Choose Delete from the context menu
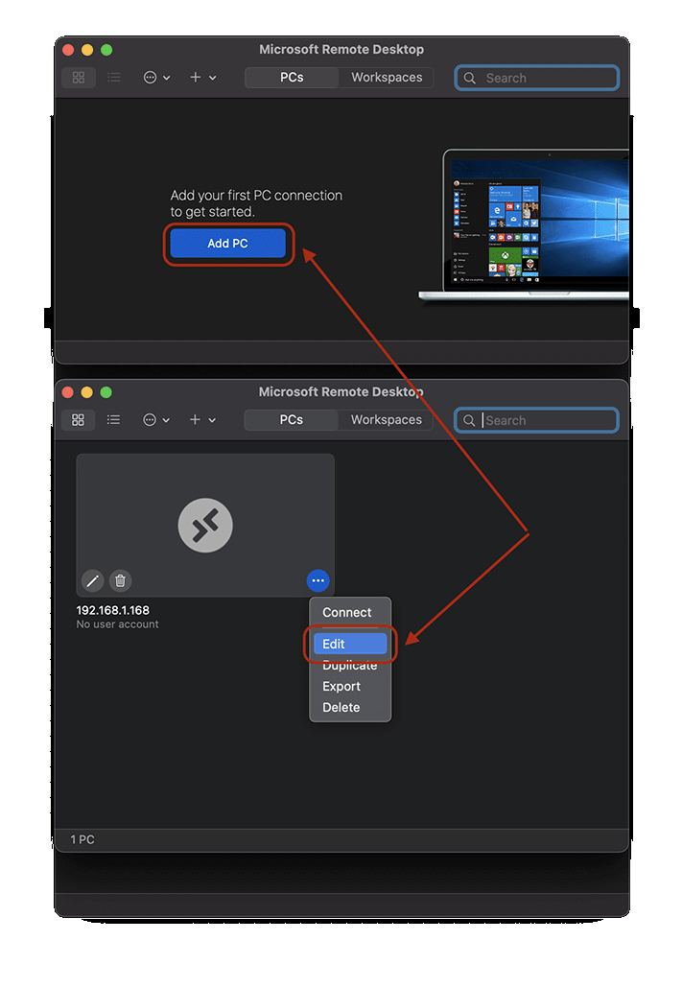The image size is (682, 988). [350, 708]
